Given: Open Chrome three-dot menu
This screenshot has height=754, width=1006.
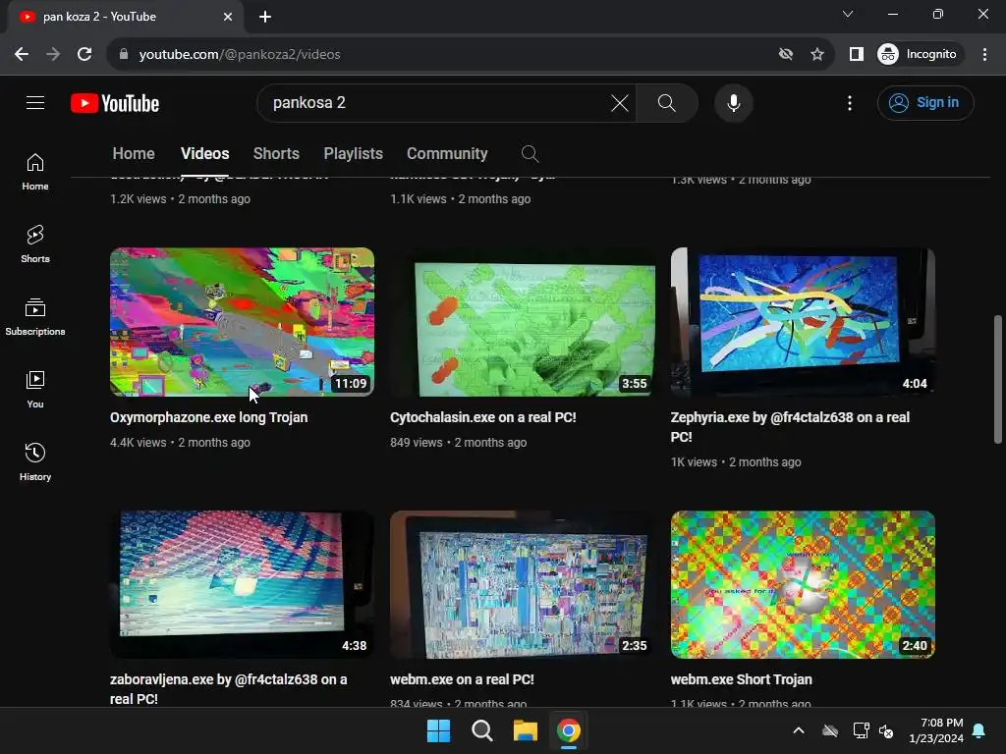Looking at the screenshot, I should (984, 55).
